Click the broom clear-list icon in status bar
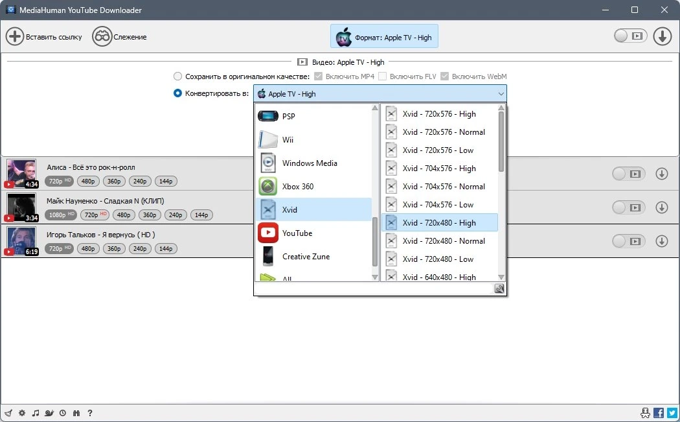 8,413
